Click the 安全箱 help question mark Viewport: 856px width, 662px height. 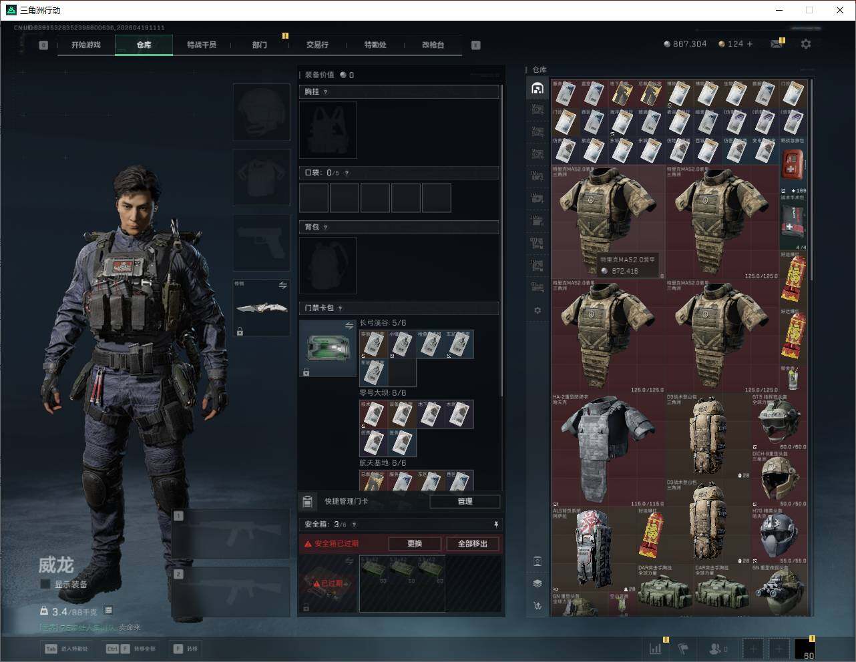(354, 525)
